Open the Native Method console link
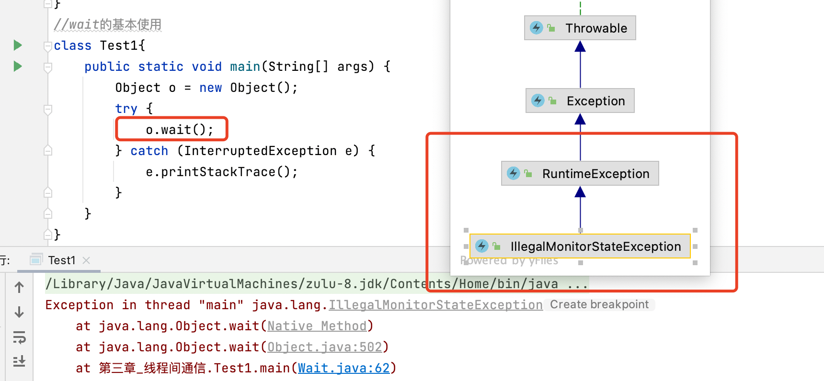The height and width of the screenshot is (381, 824). tap(317, 326)
